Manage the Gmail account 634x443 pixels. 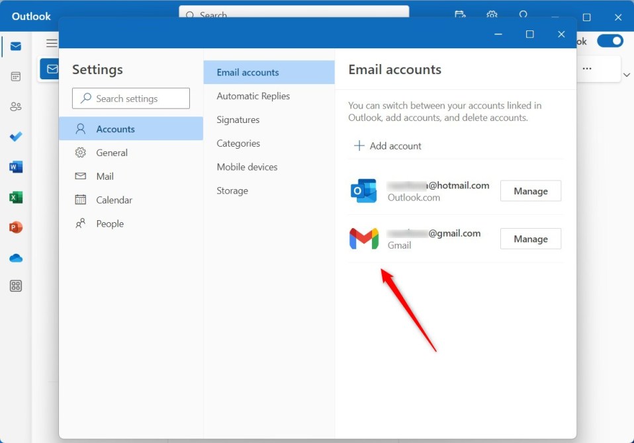[x=530, y=238]
